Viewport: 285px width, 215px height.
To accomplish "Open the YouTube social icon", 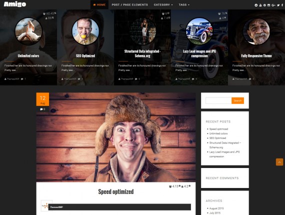I will [x=260, y=5].
